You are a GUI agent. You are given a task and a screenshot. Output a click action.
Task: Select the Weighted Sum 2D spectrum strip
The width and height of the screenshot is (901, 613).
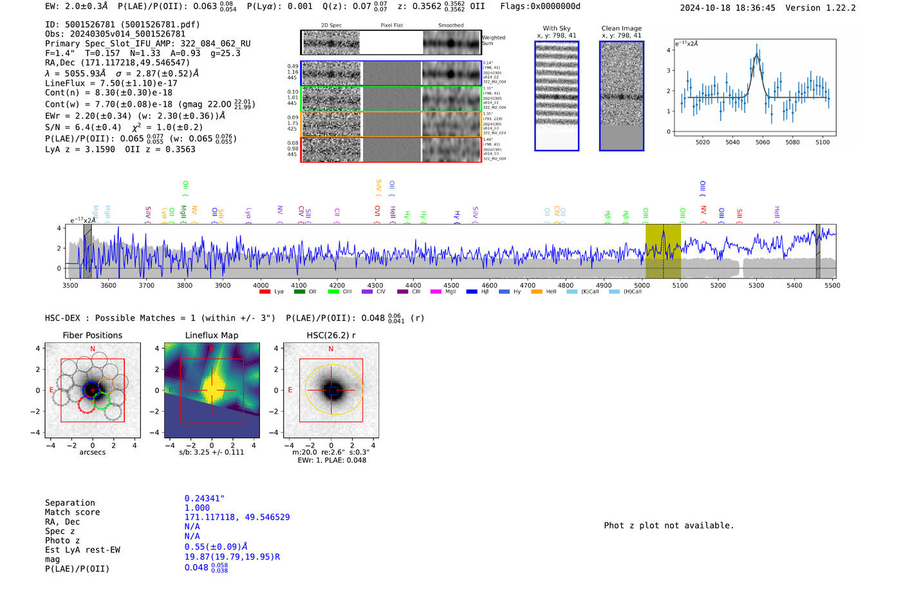pyautogui.click(x=391, y=42)
